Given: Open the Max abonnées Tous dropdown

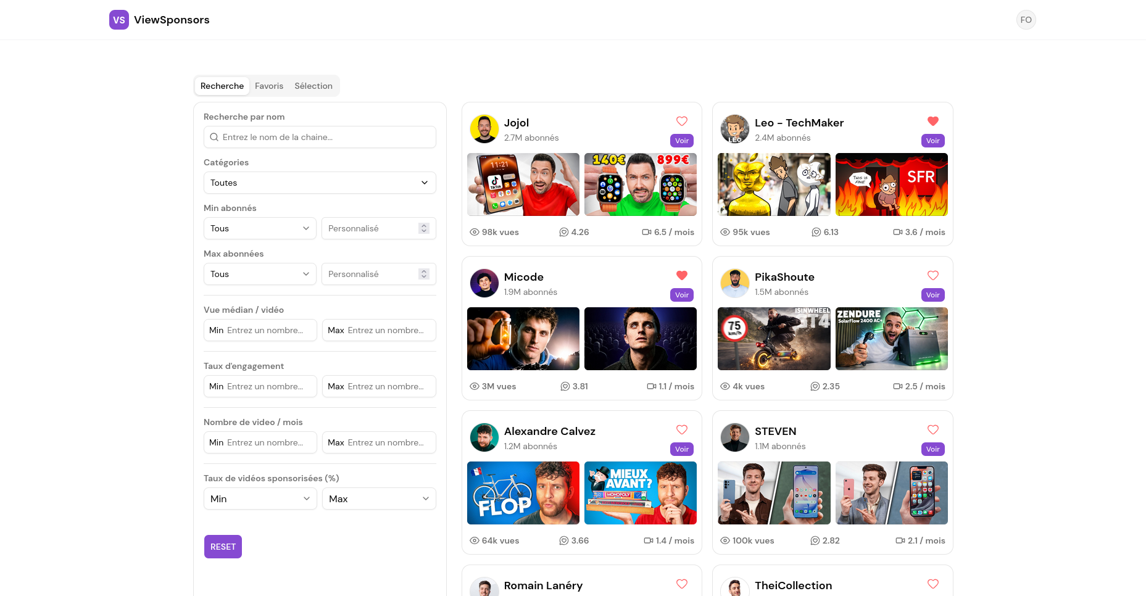Looking at the screenshot, I should (260, 274).
